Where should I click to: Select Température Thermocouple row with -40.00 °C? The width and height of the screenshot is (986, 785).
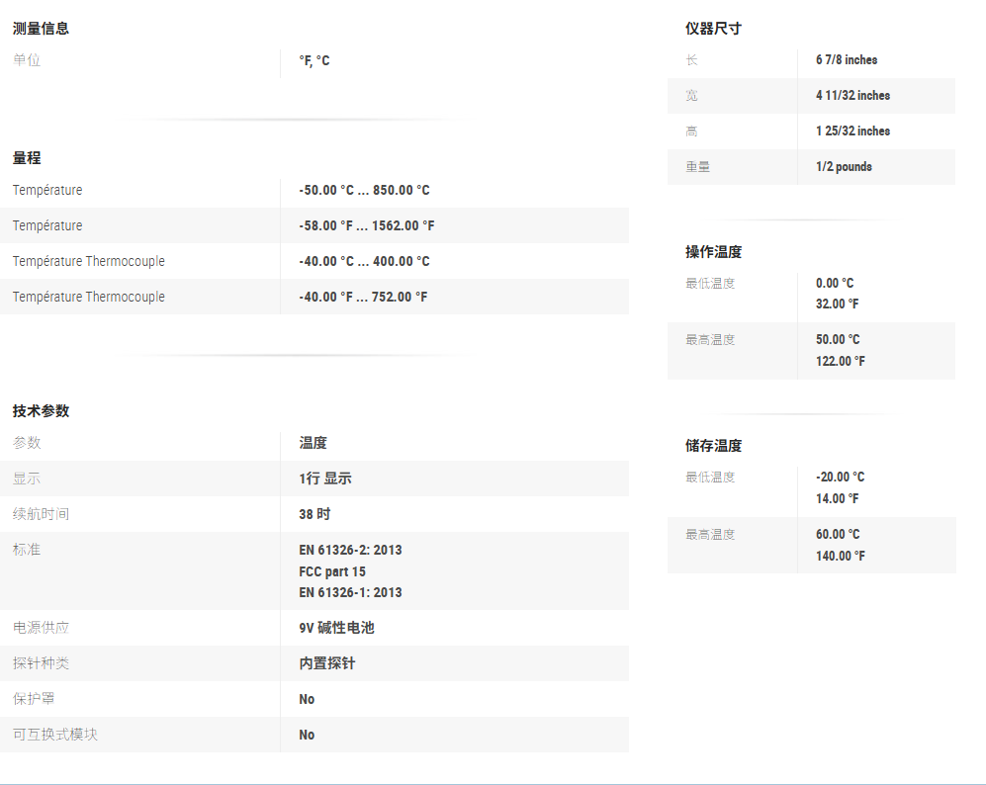point(88,262)
